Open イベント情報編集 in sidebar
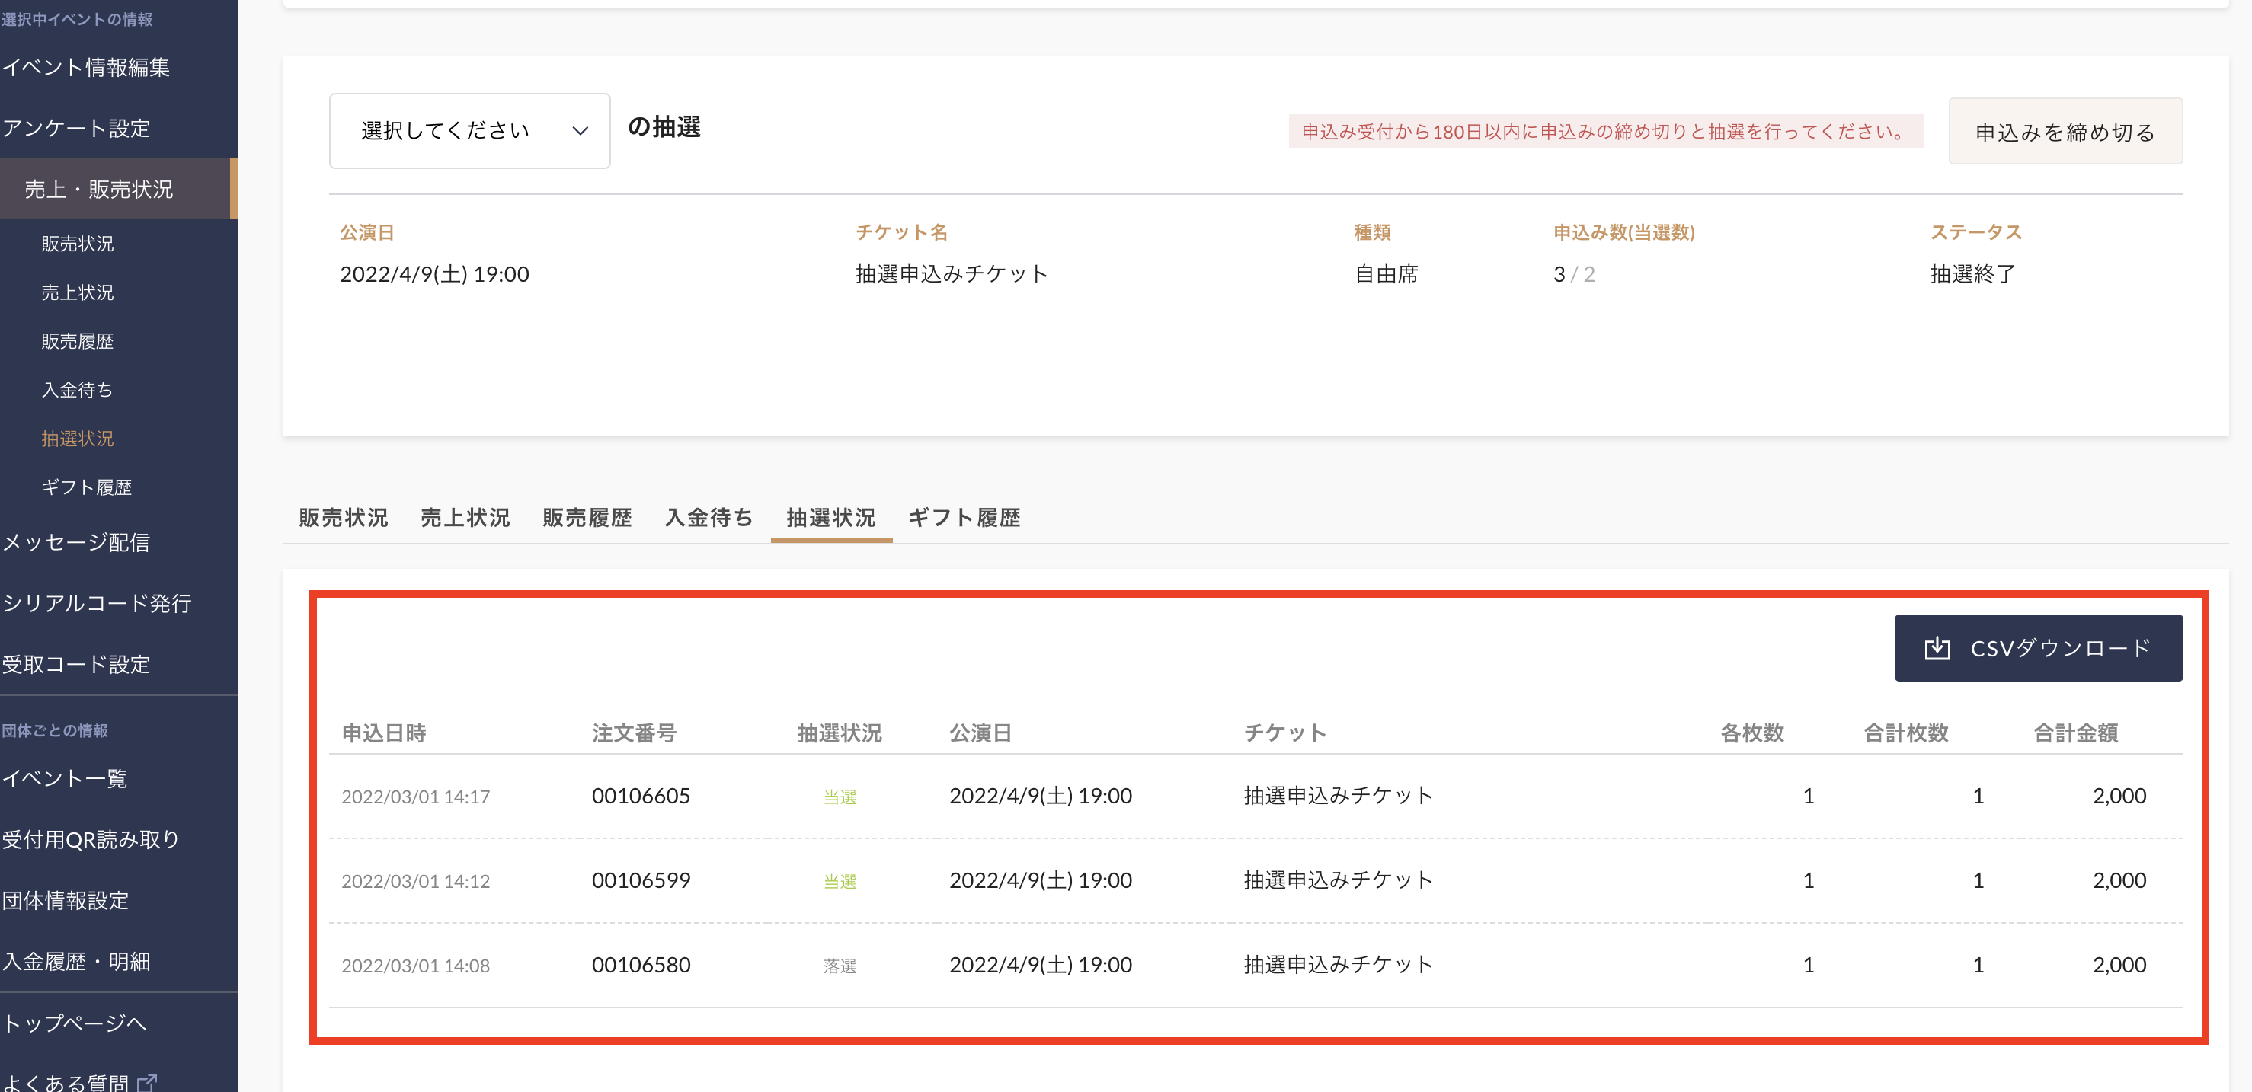The height and width of the screenshot is (1092, 2252). 85,67
